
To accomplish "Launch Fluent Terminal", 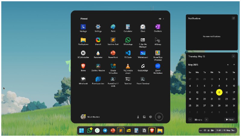I will 143,81.
